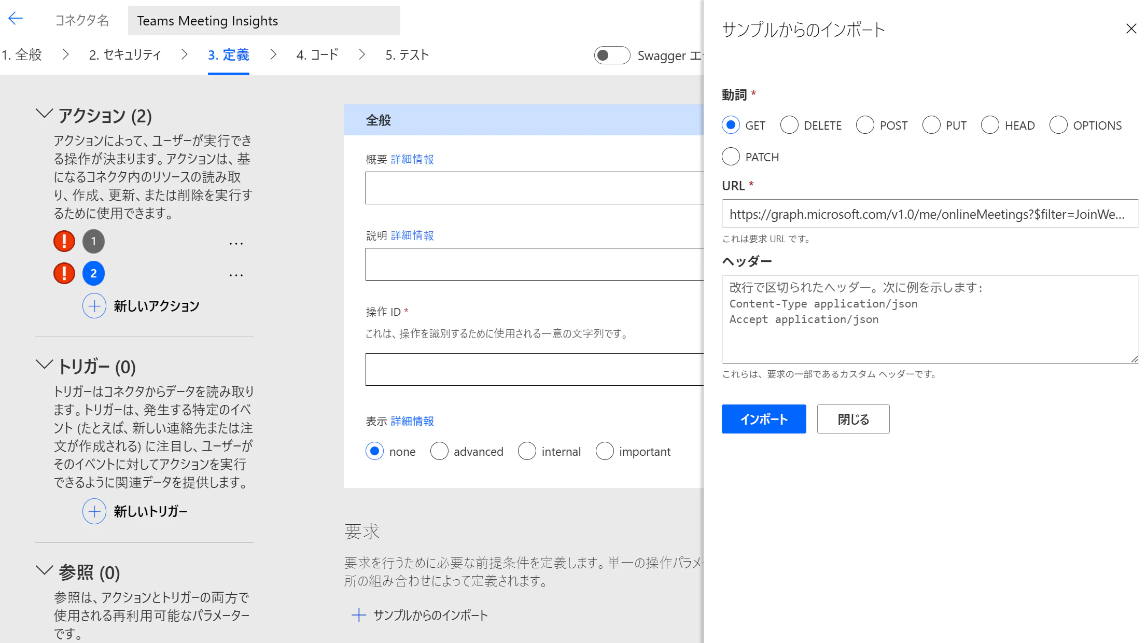Choose 'important' visibility option
1147x643 pixels.
pos(605,451)
